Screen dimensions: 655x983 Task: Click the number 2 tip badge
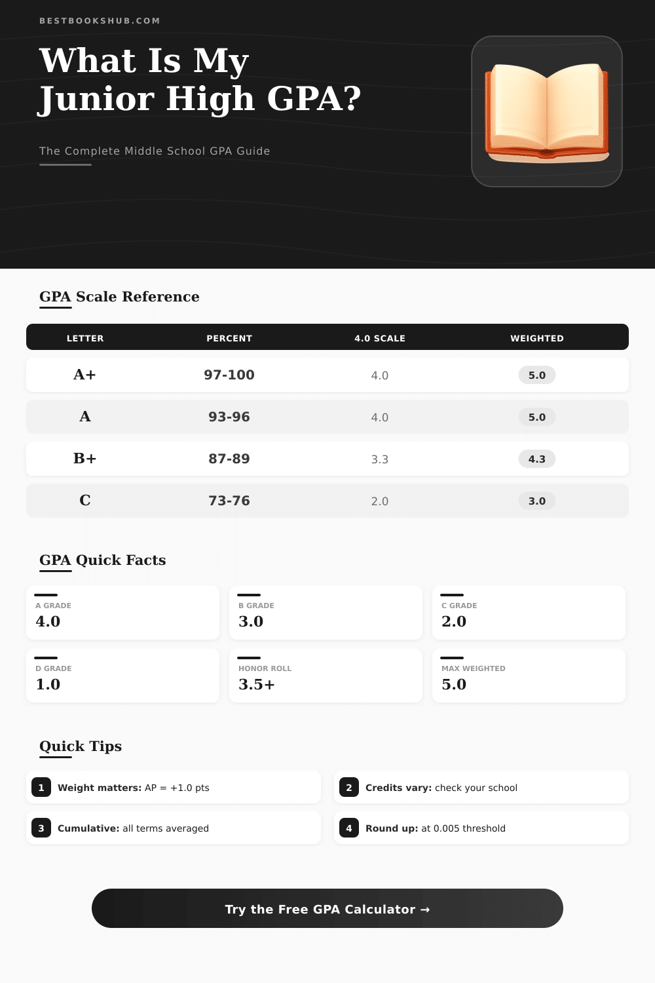coord(349,788)
